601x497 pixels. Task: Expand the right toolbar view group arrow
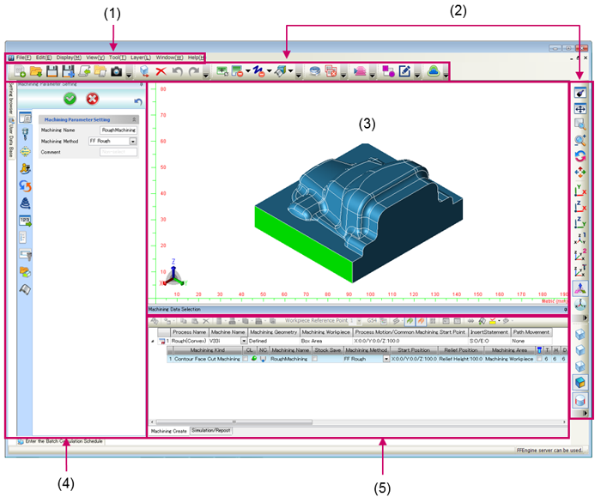tap(585, 318)
